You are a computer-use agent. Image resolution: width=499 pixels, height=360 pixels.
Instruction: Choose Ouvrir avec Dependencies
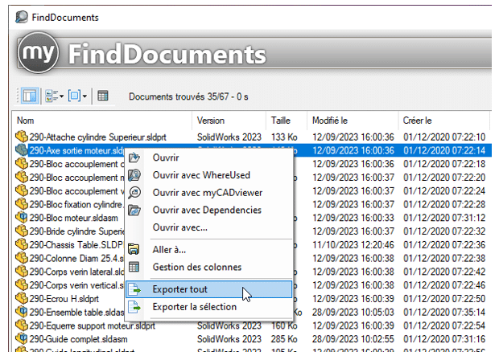(x=207, y=210)
